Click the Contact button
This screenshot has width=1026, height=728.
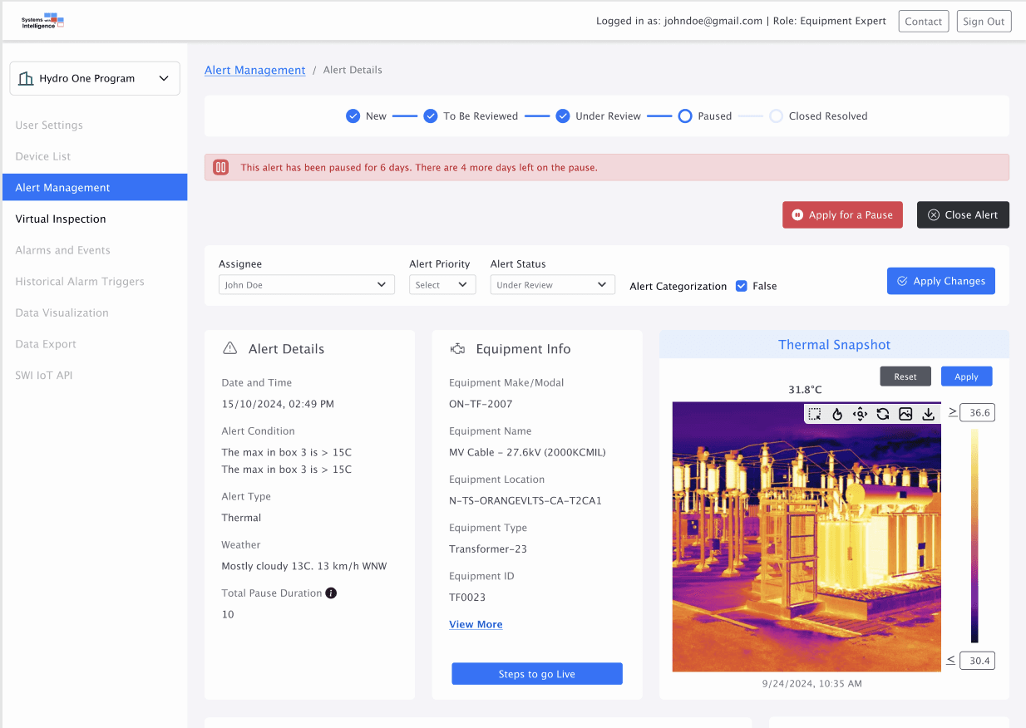point(924,22)
